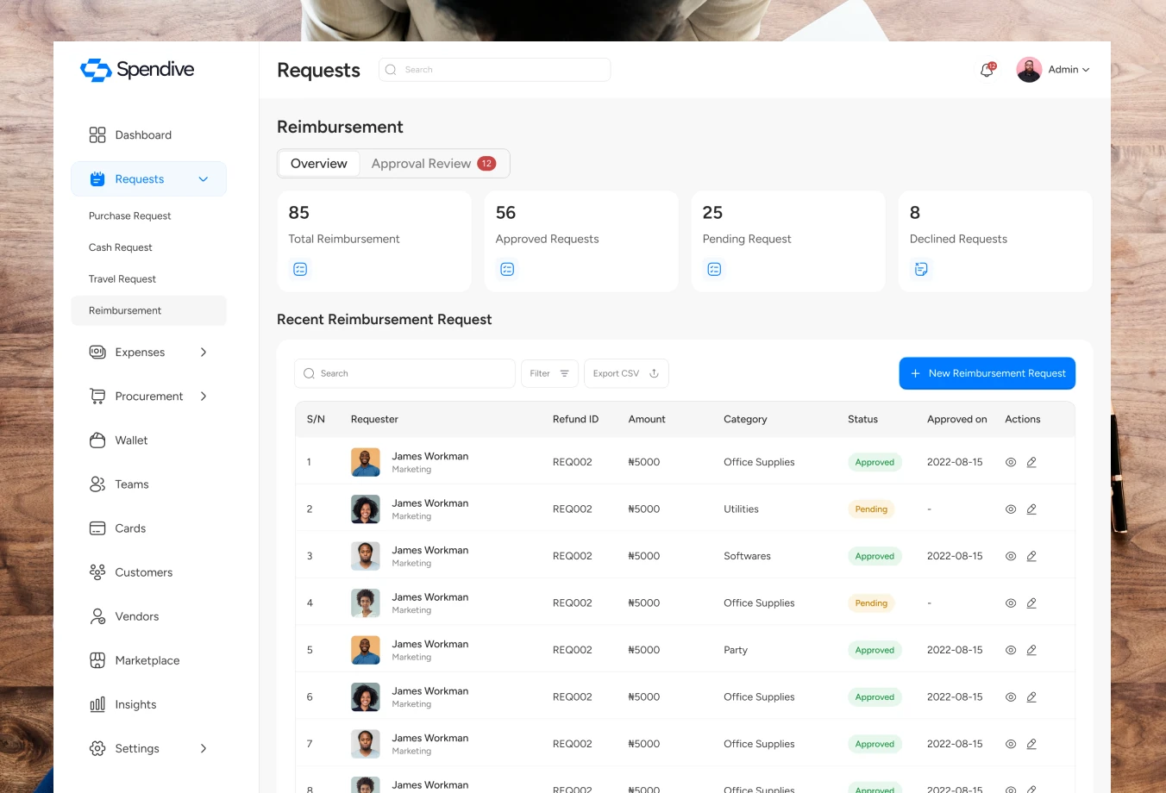The width and height of the screenshot is (1166, 793).
Task: Click New Reimbursement Request button
Action: click(x=987, y=373)
